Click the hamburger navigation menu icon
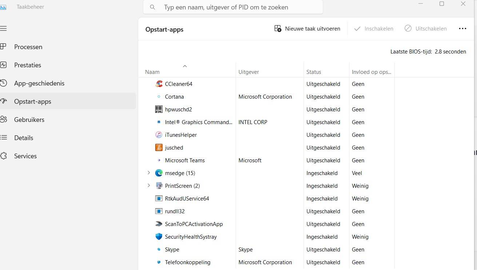477x270 pixels. (x=4, y=29)
